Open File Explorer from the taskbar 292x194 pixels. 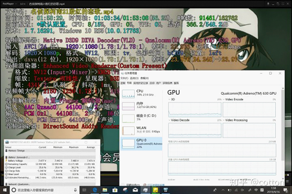(x=105, y=190)
